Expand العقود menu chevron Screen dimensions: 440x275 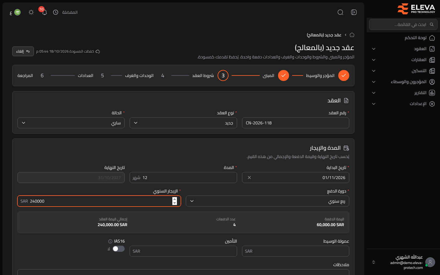(374, 49)
